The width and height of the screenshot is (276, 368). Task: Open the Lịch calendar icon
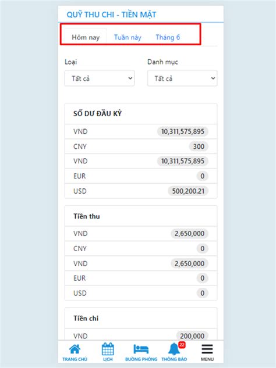pyautogui.click(x=108, y=349)
